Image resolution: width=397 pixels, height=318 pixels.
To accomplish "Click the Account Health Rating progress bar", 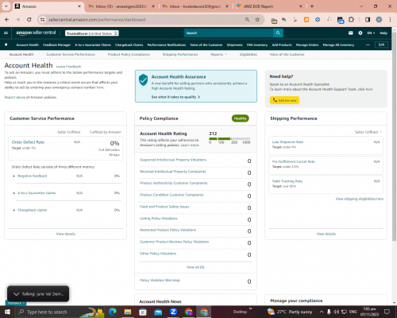I will tap(229, 138).
